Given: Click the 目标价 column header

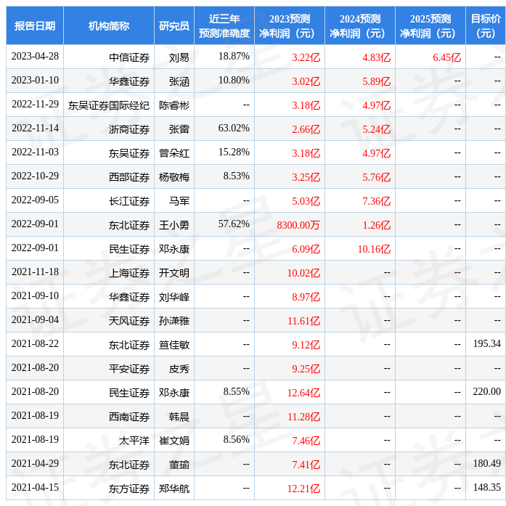Looking at the screenshot, I should pos(486,25).
